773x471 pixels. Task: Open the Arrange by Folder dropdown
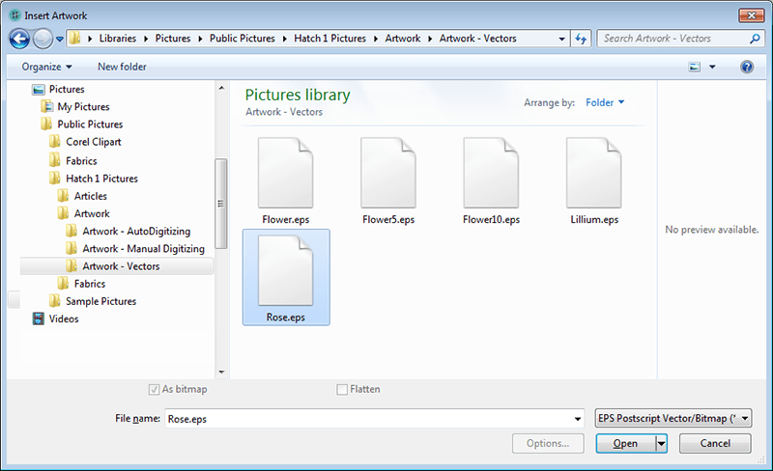click(605, 102)
